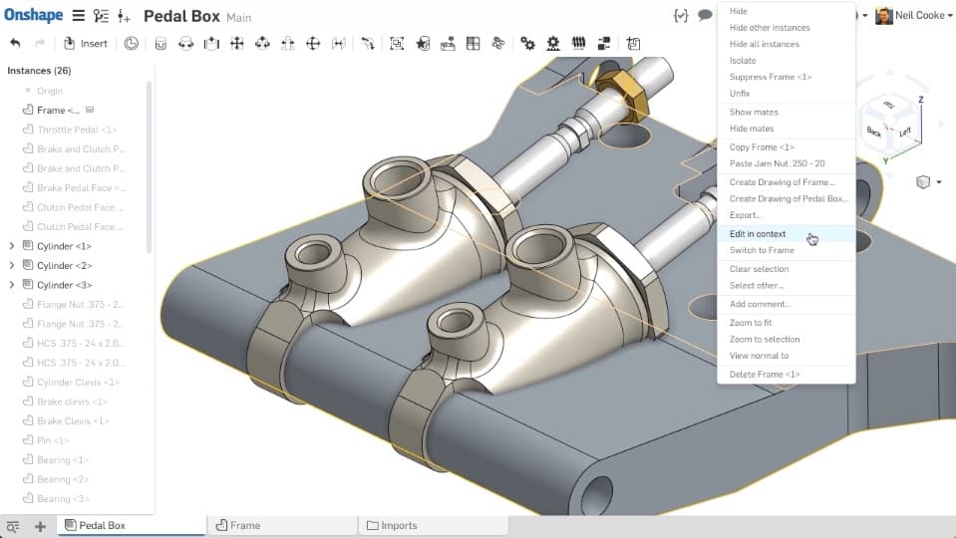This screenshot has height=538, width=956.
Task: Select Cylinder Clevis <1> instance
Action: 73,382
